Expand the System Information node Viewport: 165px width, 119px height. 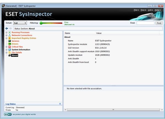click(6, 50)
